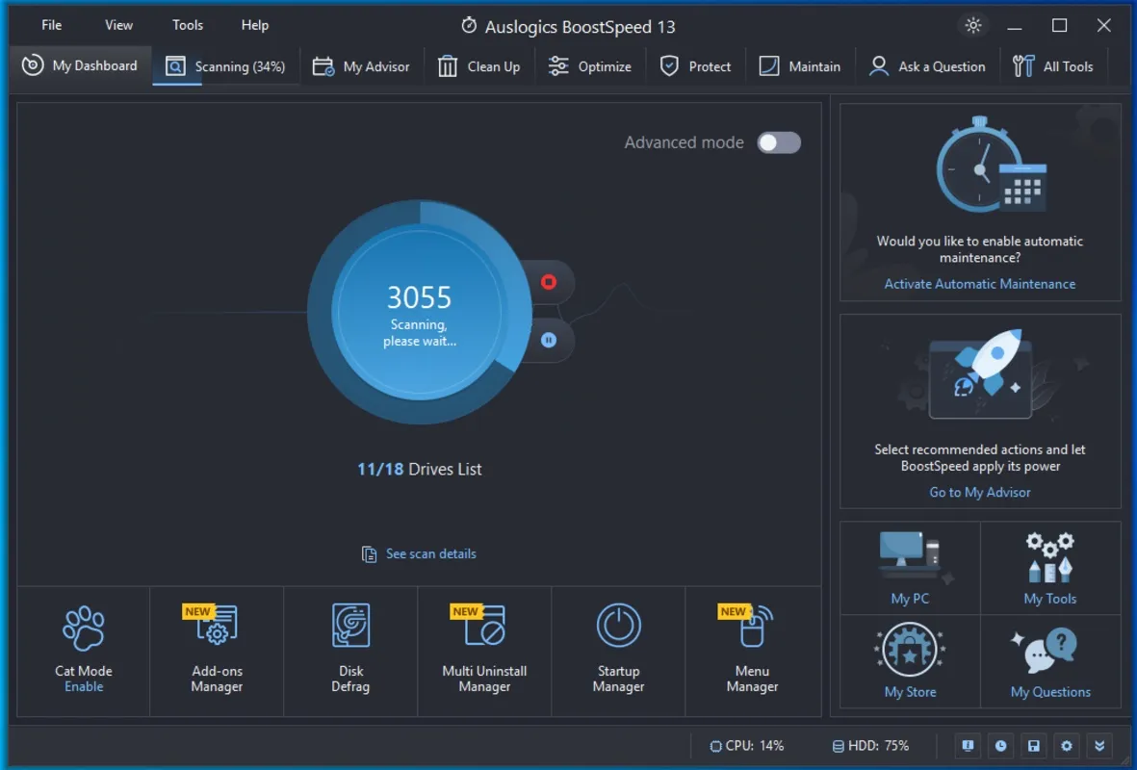Launch the Startup Manager

pyautogui.click(x=618, y=649)
